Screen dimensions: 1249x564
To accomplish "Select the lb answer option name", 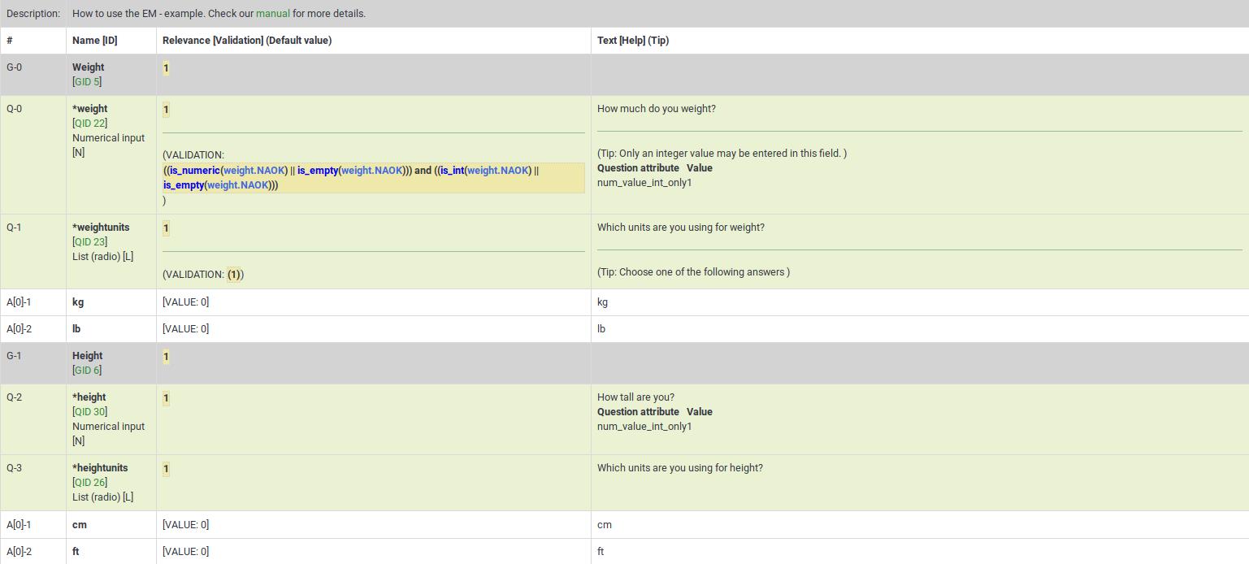I will (x=76, y=329).
